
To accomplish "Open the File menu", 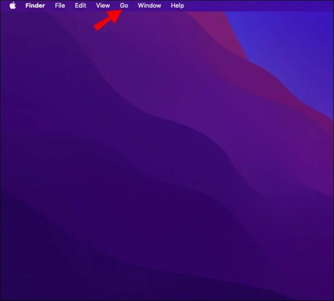I will point(60,5).
